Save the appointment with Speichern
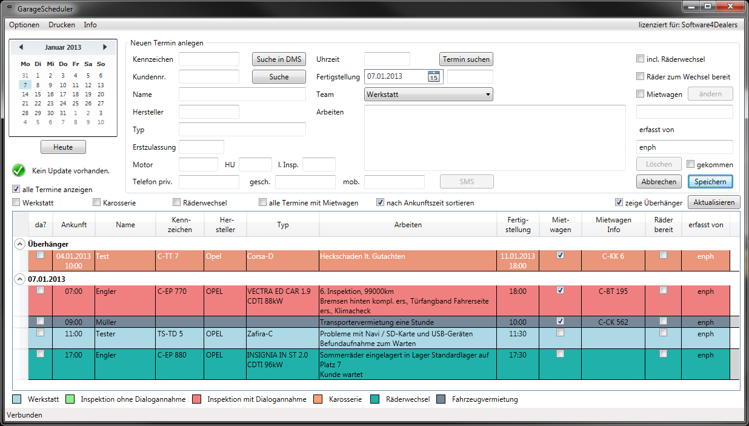Screen dimensions: 749x426 (x=710, y=182)
